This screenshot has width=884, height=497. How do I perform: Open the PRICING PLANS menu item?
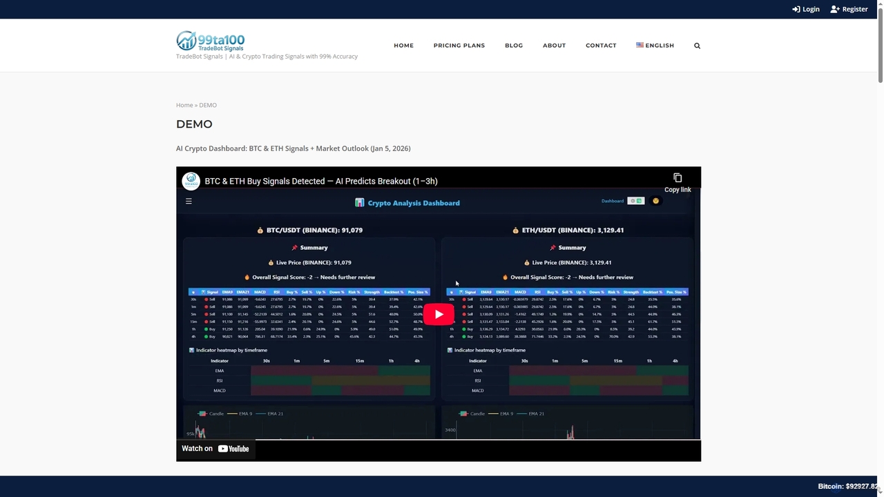click(x=459, y=46)
